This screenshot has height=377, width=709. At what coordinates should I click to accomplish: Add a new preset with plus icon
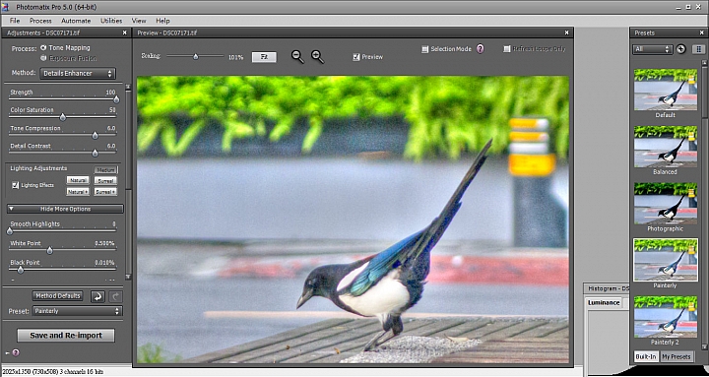pyautogui.click(x=681, y=49)
